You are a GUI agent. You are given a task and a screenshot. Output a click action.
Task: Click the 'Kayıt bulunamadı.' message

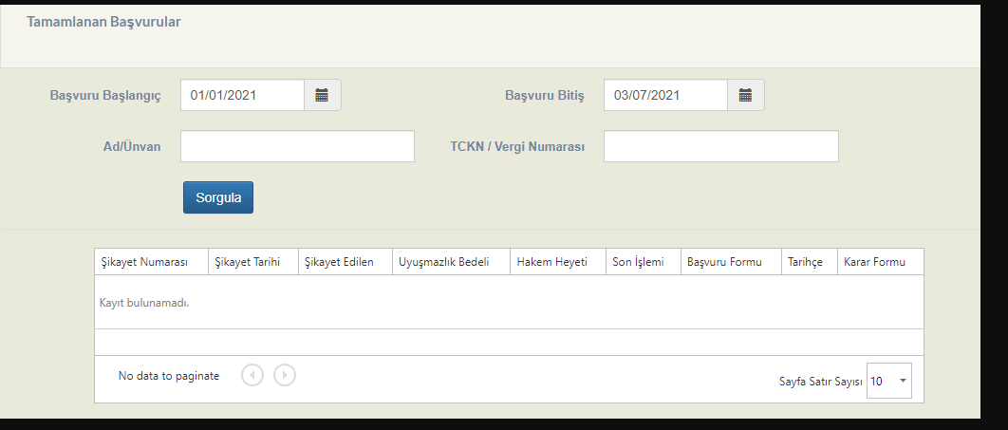point(144,303)
